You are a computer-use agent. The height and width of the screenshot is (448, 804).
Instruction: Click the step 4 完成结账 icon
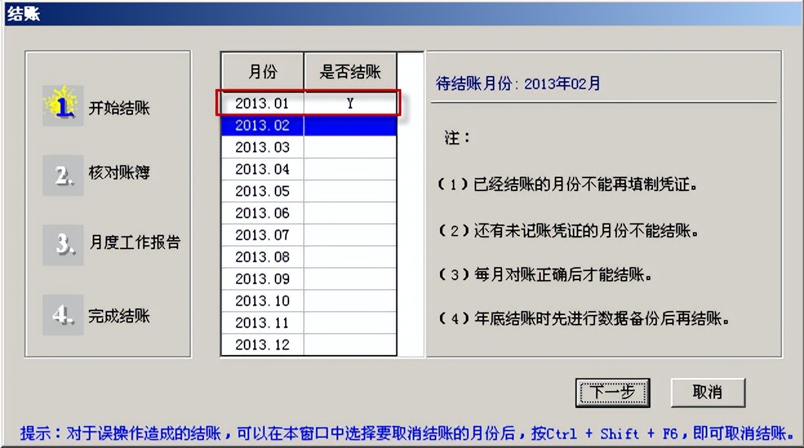pos(62,316)
